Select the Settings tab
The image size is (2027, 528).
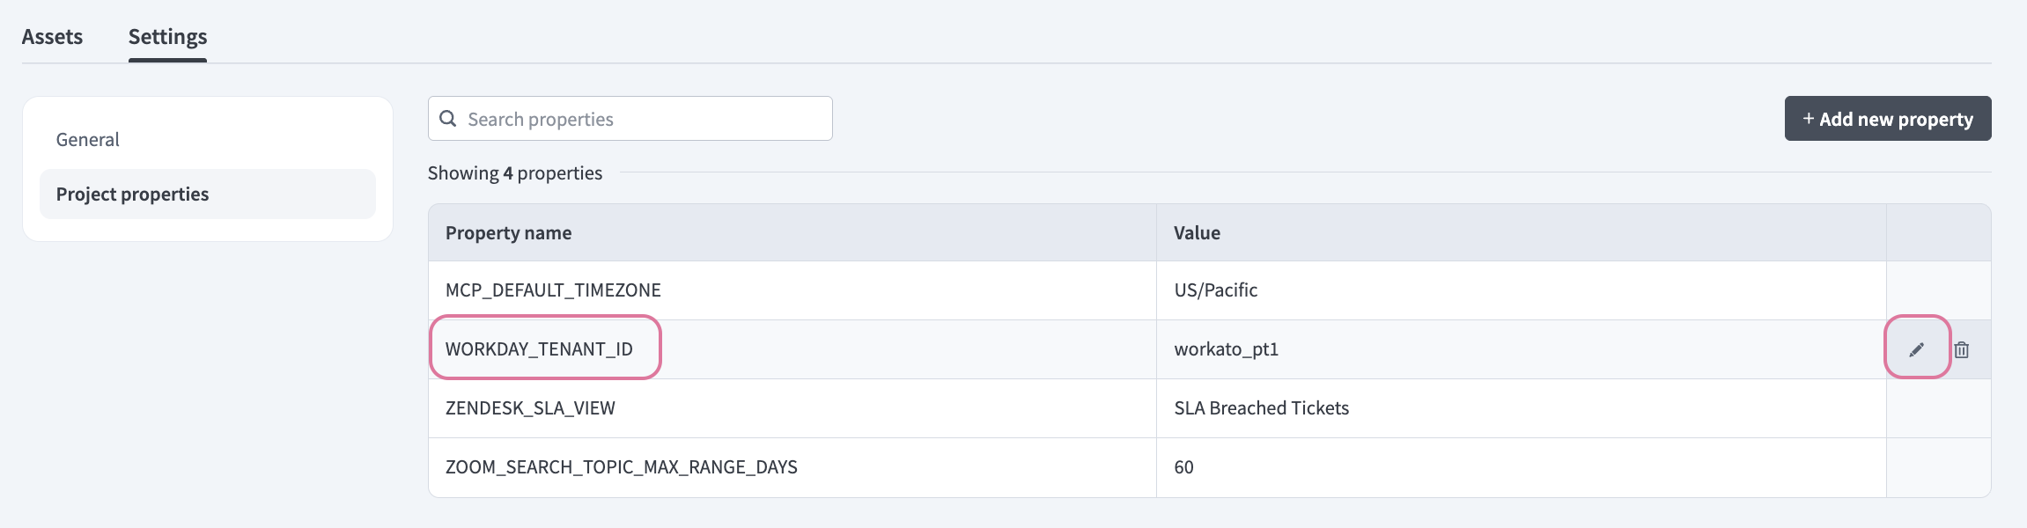point(167,37)
